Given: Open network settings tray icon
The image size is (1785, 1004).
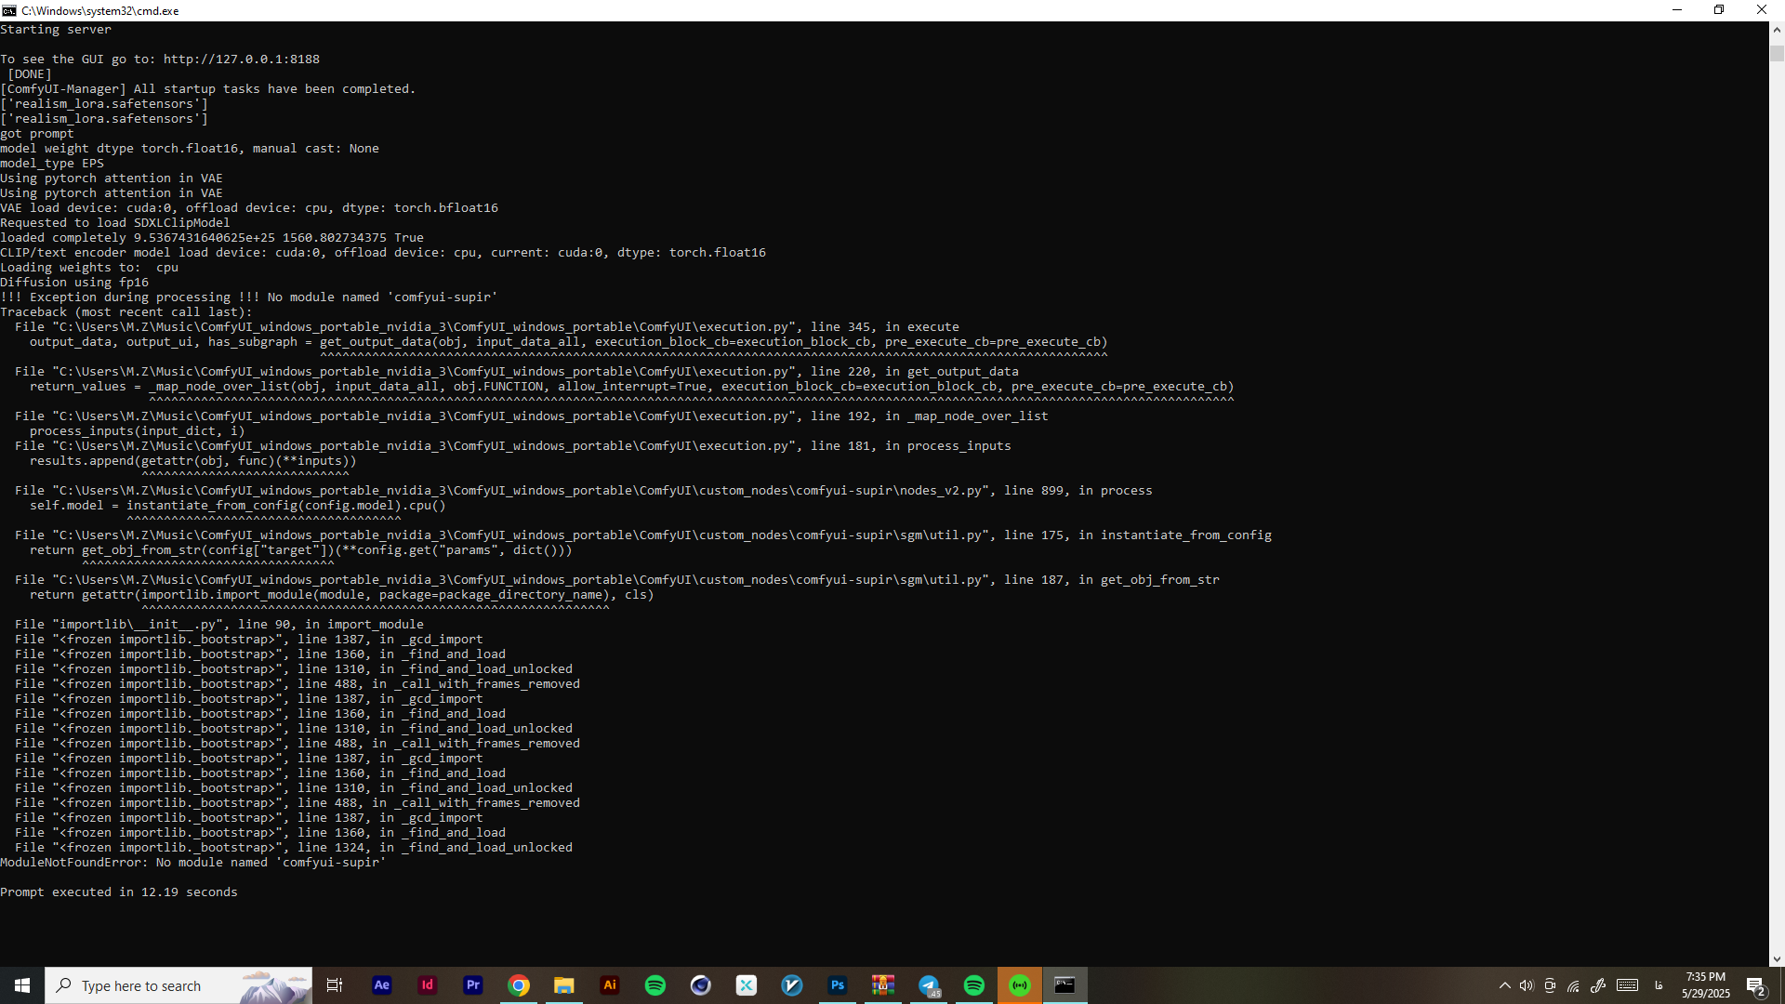Looking at the screenshot, I should coord(1573,985).
